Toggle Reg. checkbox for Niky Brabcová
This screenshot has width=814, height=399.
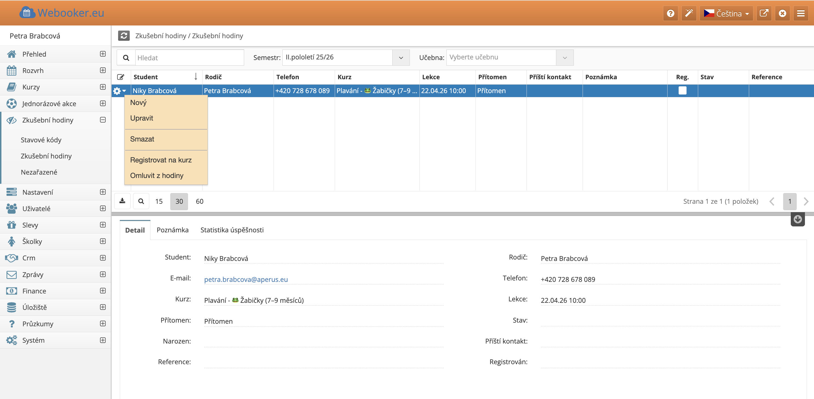682,91
